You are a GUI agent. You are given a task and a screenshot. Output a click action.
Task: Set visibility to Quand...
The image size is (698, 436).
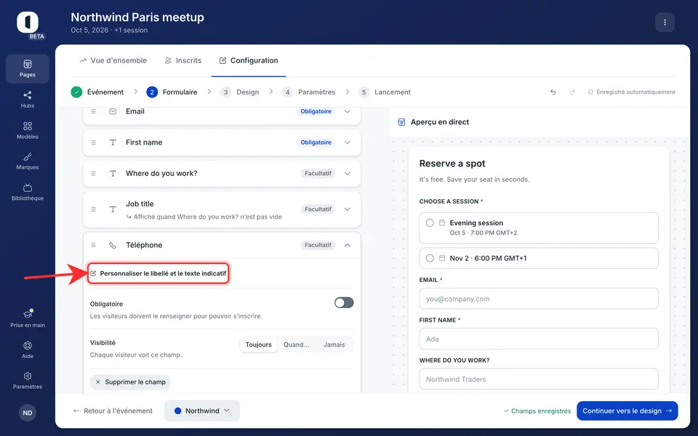[296, 344]
